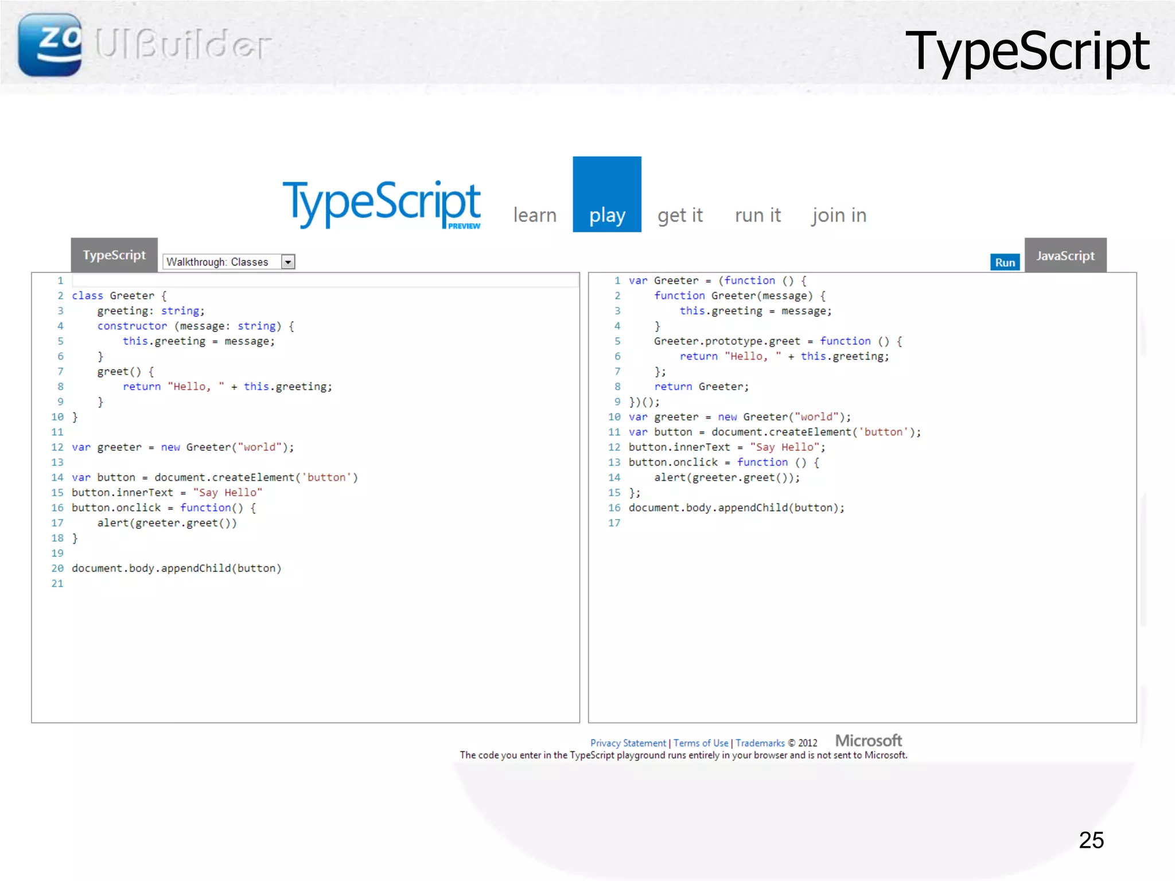Click 'function Greeter(message) {' in JavaScript pane
Viewport: 1175px width, 881px height.
[x=740, y=295]
